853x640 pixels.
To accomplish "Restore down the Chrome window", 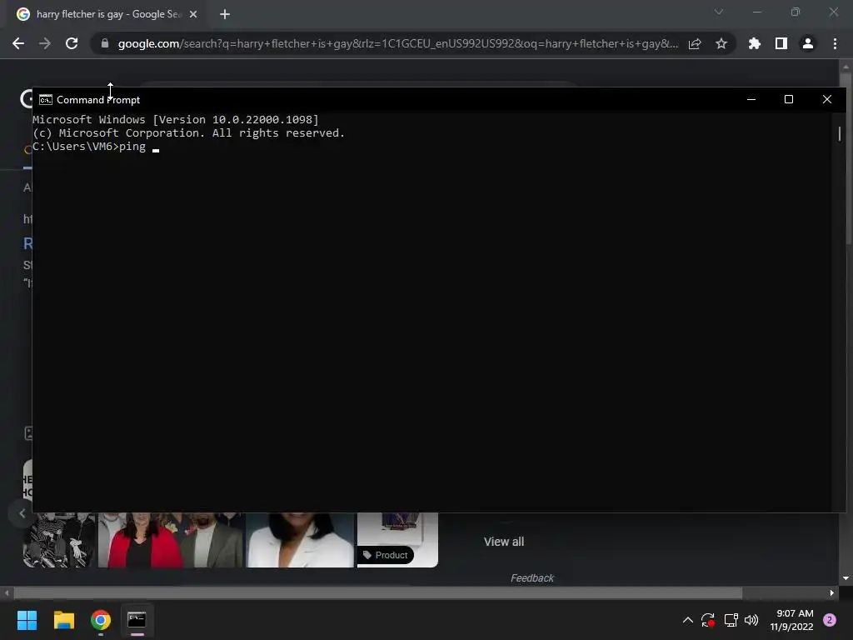I will (x=796, y=12).
